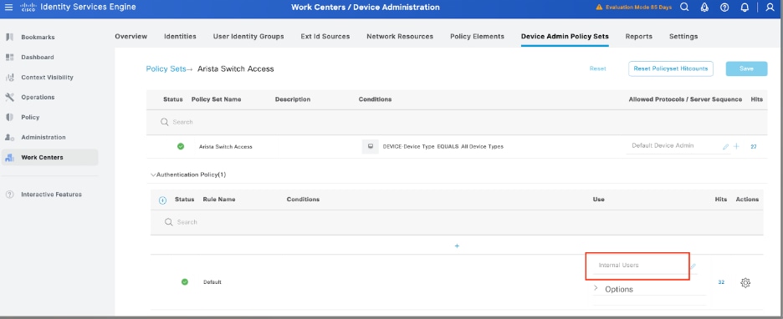
Task: Click the Authentication Policy info icon
Action: coord(162,200)
